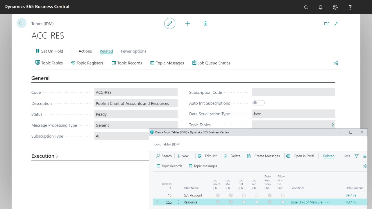
Task: Toggle Log Rename checkbox for G/L Account
Action: pos(257,195)
